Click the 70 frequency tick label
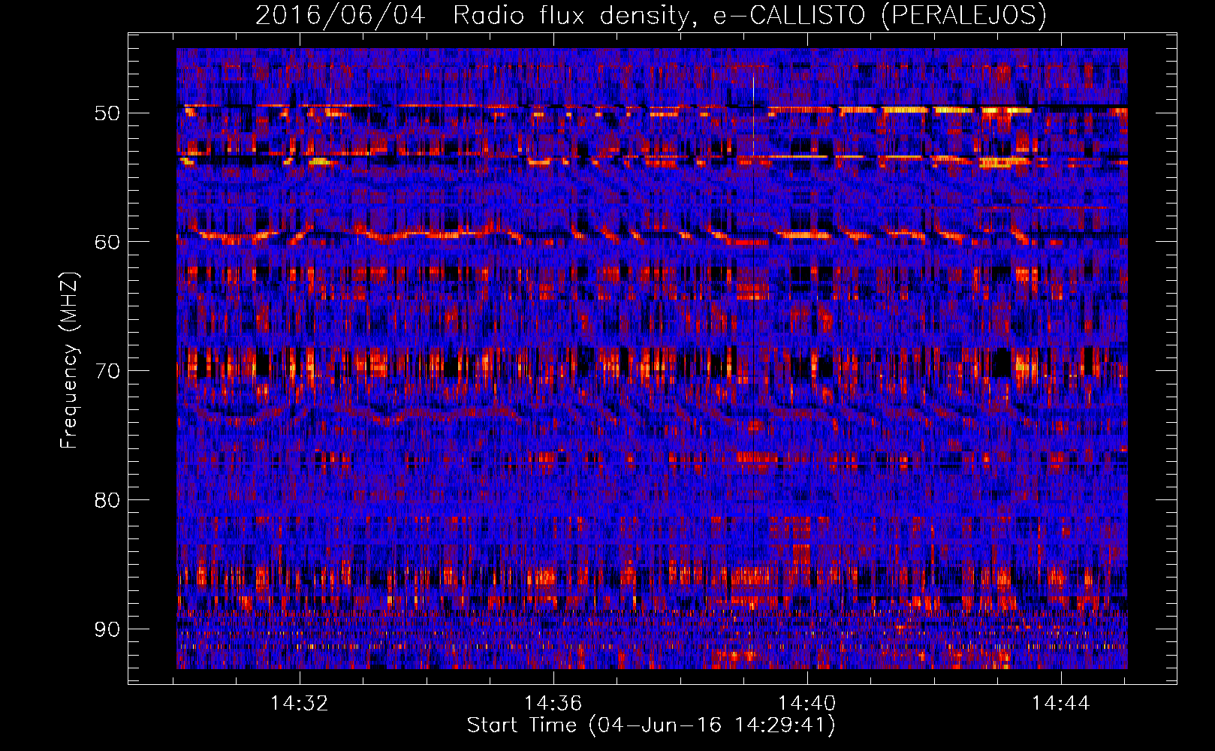Screen dimensions: 1215x751 [x=107, y=371]
